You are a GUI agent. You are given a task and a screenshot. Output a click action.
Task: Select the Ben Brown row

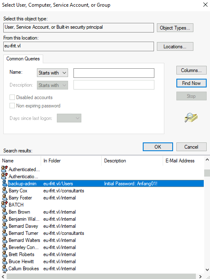[x=102, y=212]
